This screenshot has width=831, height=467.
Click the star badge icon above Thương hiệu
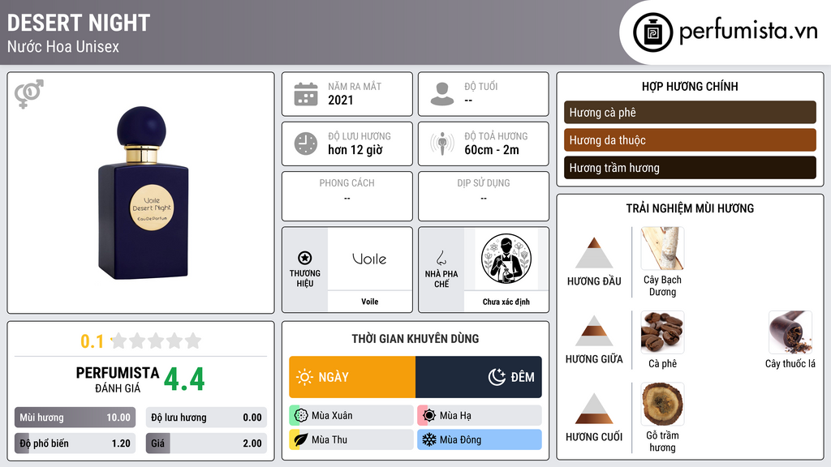[x=305, y=258]
